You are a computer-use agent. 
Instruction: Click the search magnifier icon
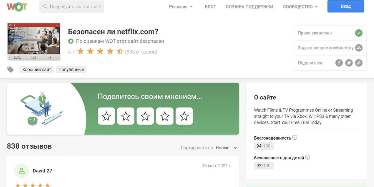click(x=45, y=6)
